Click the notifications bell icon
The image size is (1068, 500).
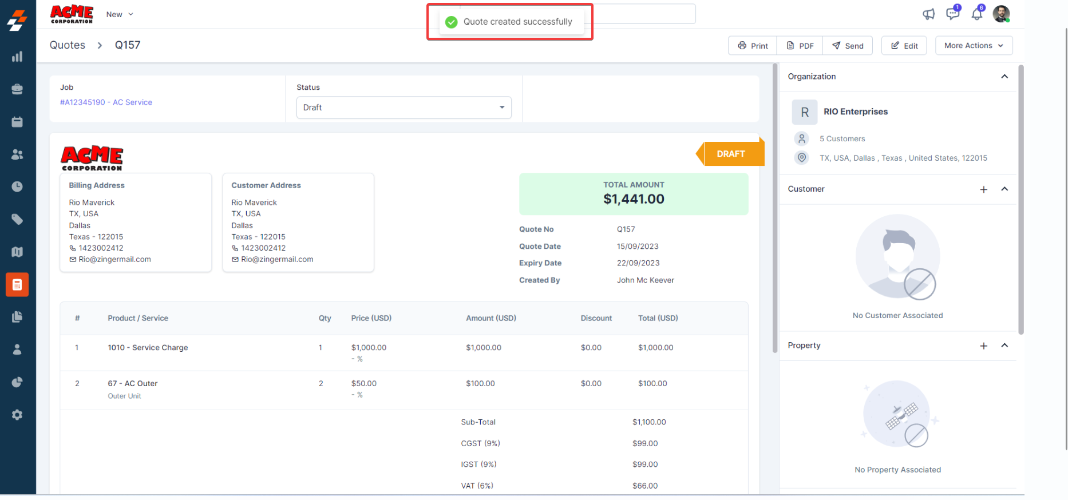pos(977,14)
